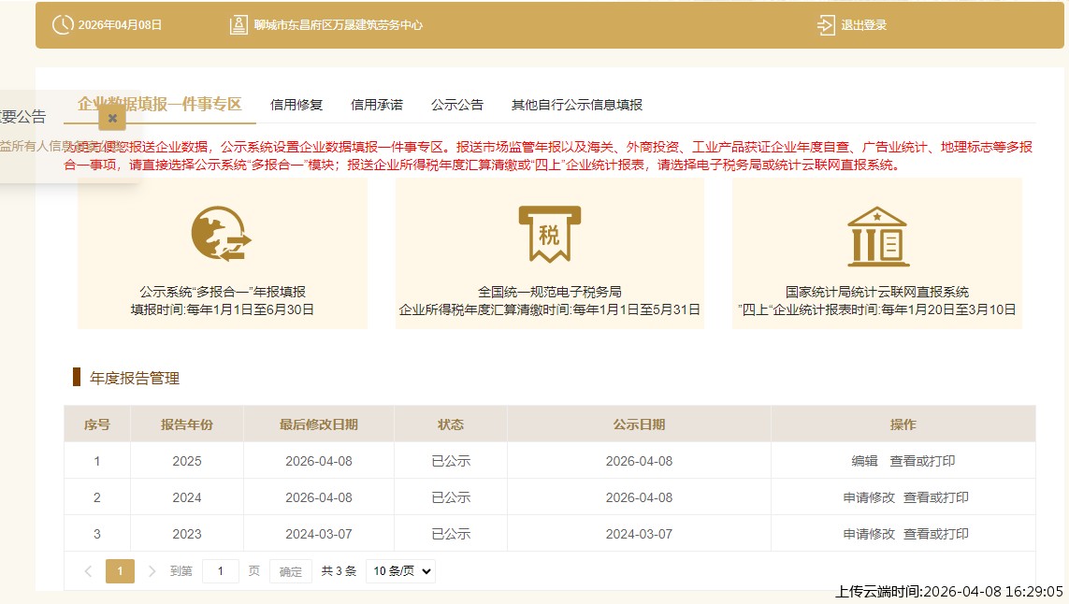Click the company profile icon in header

[238, 25]
